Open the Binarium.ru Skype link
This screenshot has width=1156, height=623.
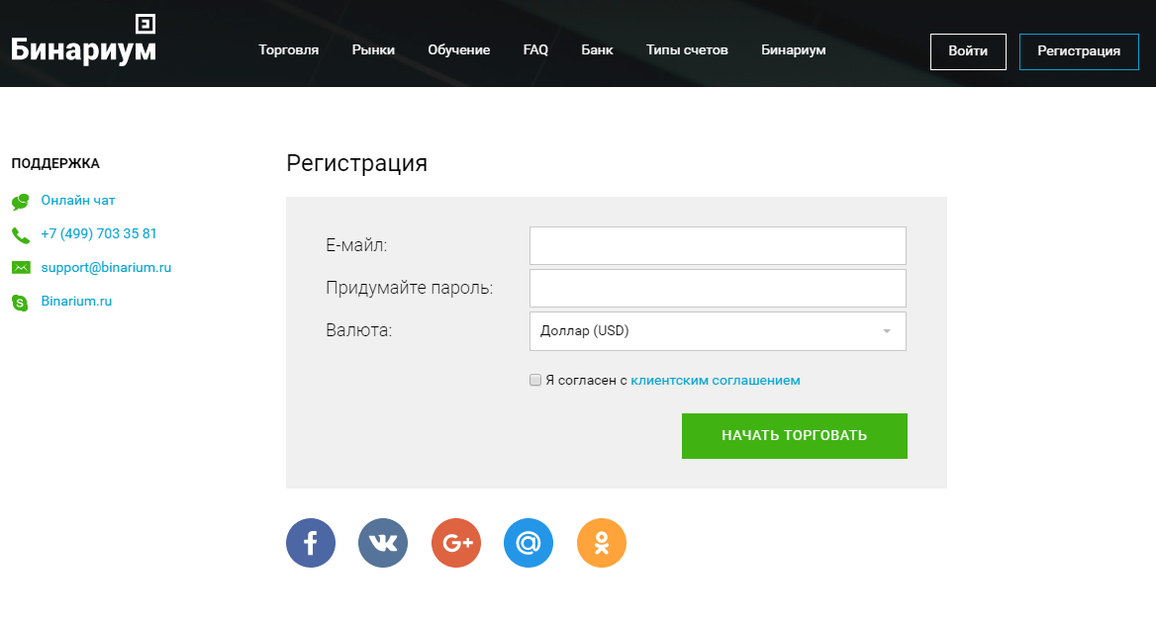[x=76, y=301]
